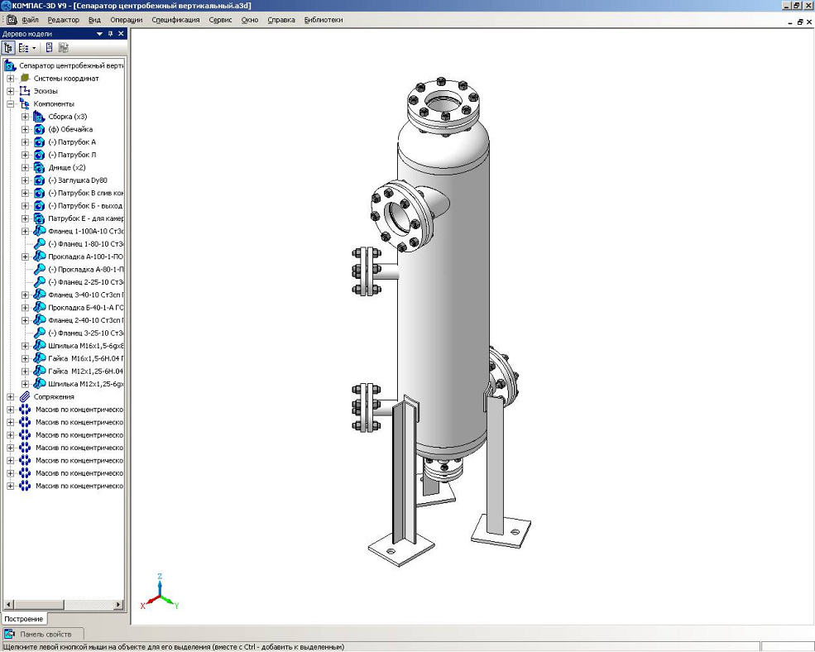Image resolution: width=815 pixels, height=652 pixels.
Task: Open the Операции menu
Action: (x=126, y=20)
